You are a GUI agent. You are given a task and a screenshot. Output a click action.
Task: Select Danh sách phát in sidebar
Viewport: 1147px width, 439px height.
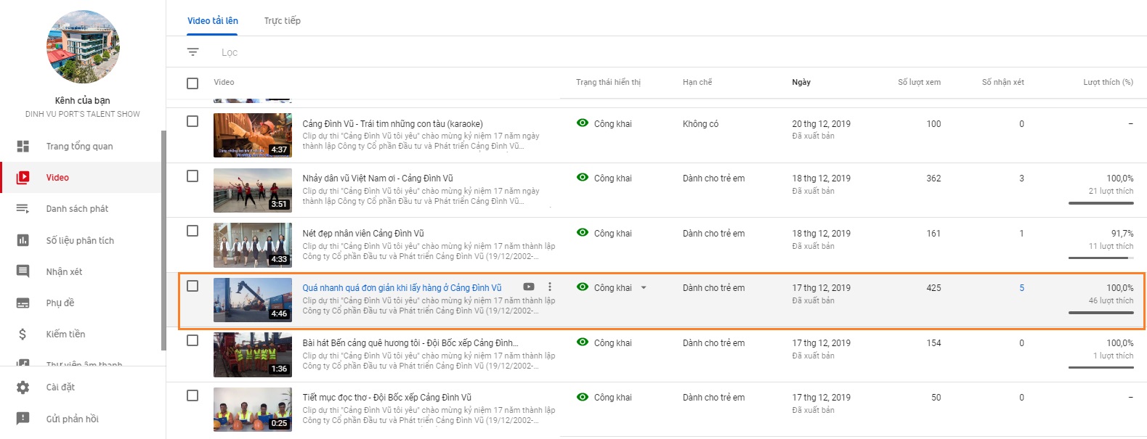coord(77,209)
